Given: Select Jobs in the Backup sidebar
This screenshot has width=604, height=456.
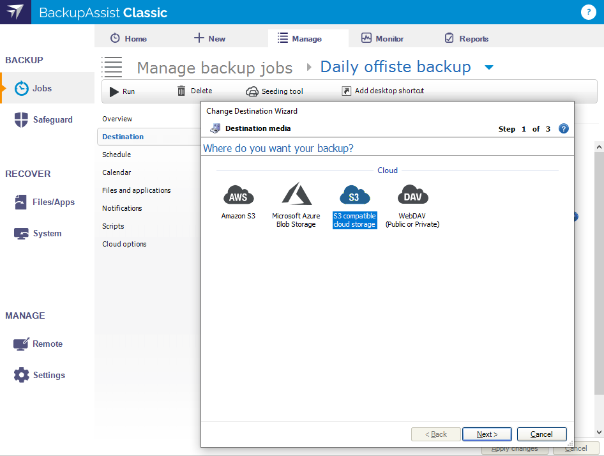Looking at the screenshot, I should click(47, 88).
